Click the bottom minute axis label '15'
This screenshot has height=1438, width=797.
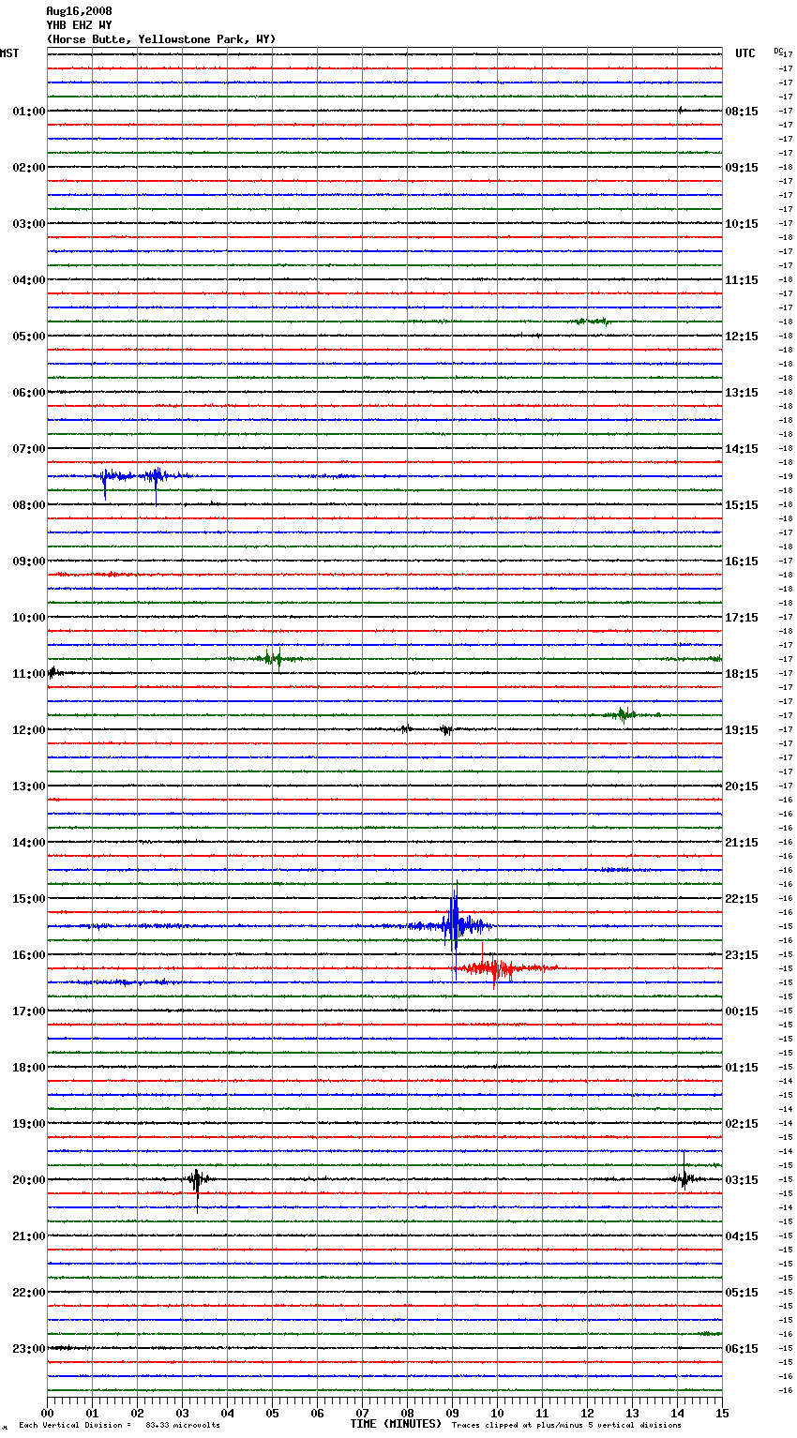click(x=721, y=1413)
